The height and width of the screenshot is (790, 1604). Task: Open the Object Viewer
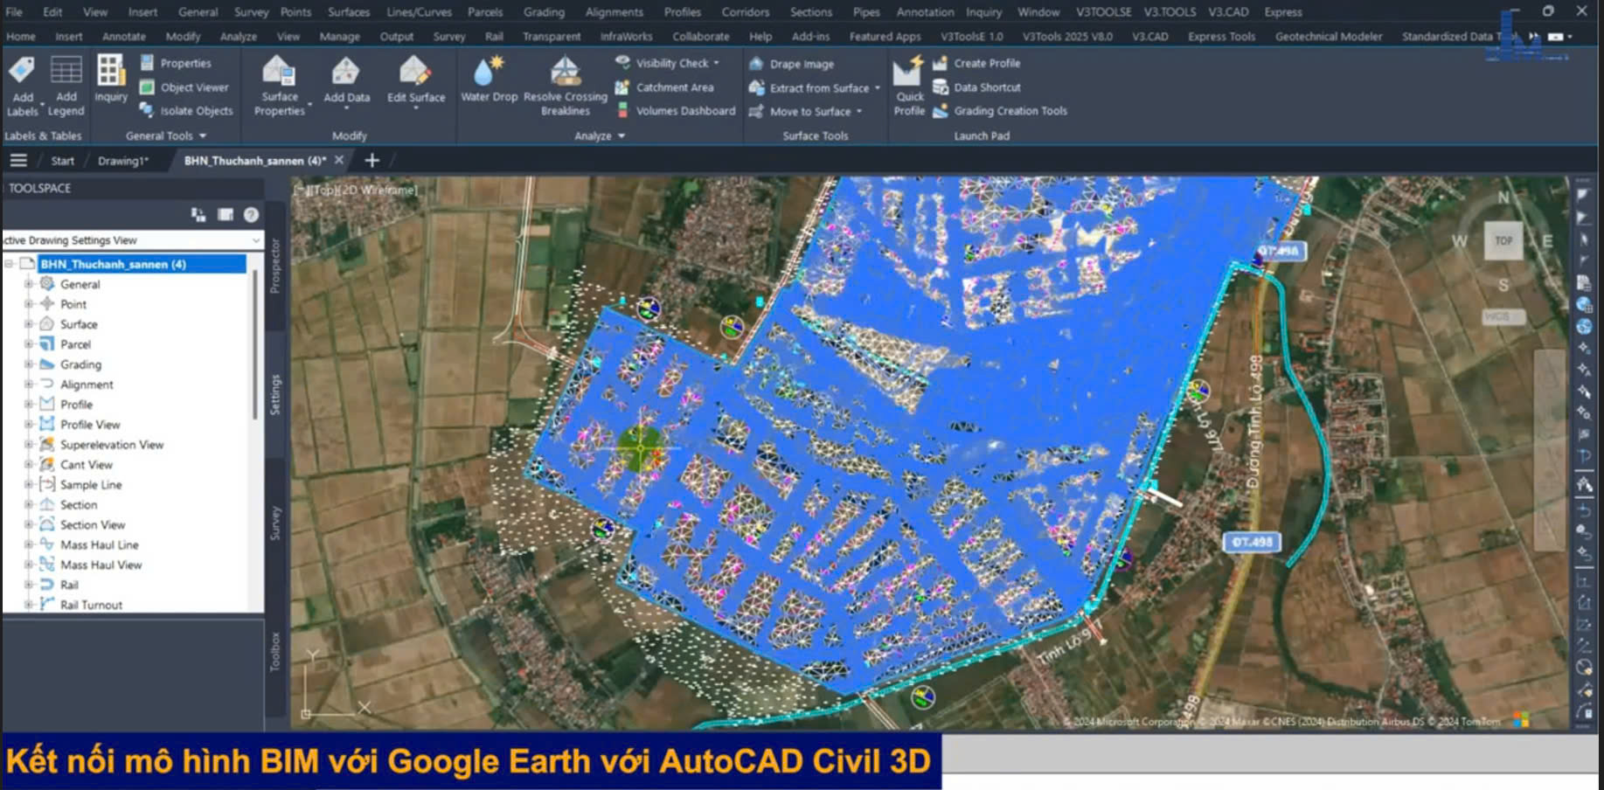click(x=184, y=87)
